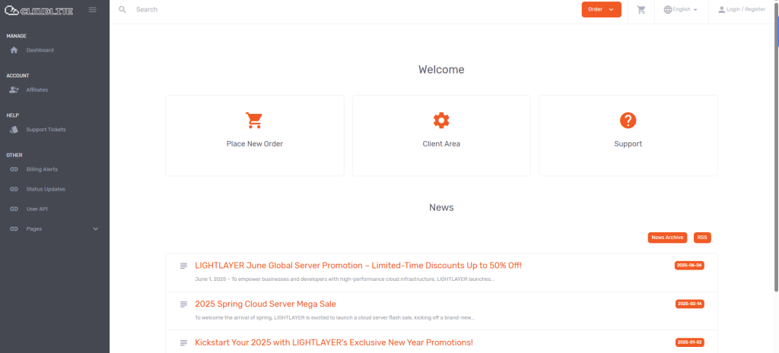779x353 pixels.
Task: Click the user icon beside Login / Register
Action: pyautogui.click(x=721, y=10)
